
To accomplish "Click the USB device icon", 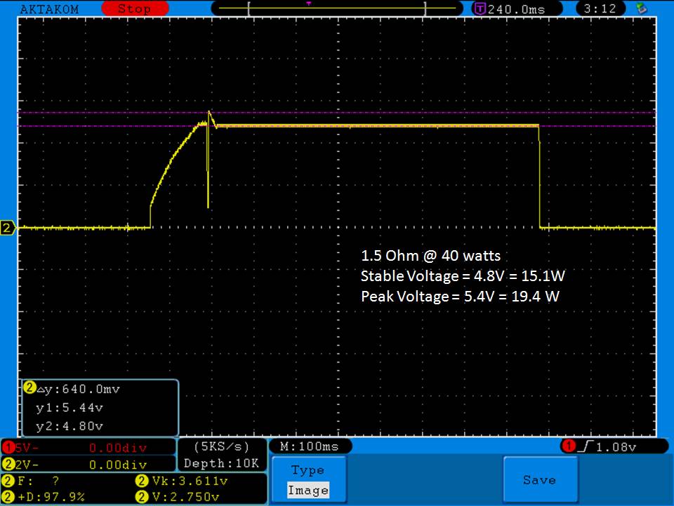I will click(641, 8).
